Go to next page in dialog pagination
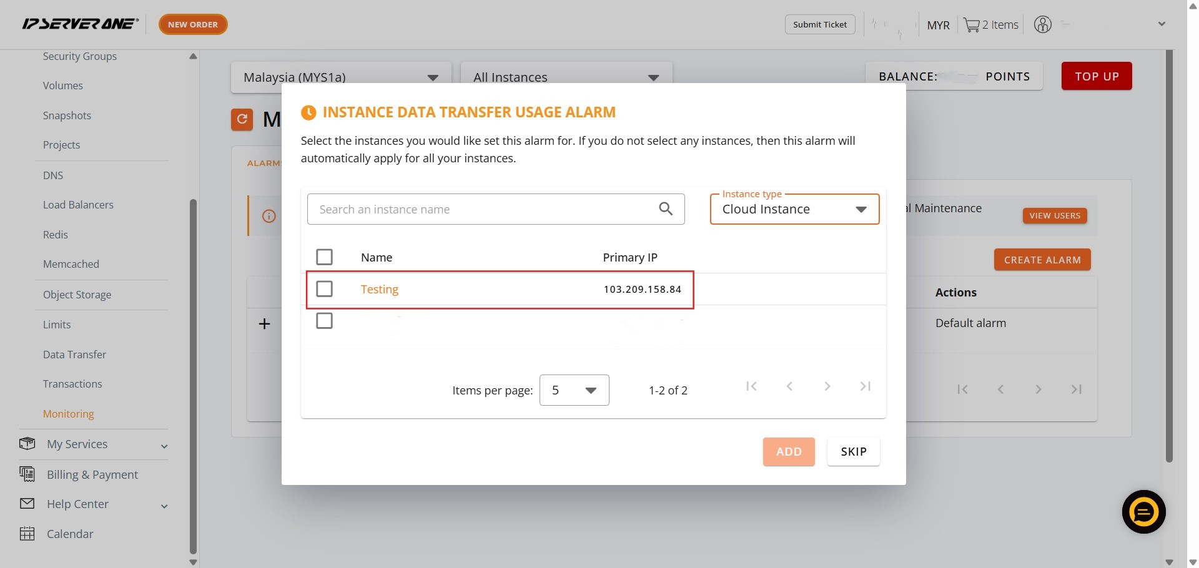 (x=827, y=386)
